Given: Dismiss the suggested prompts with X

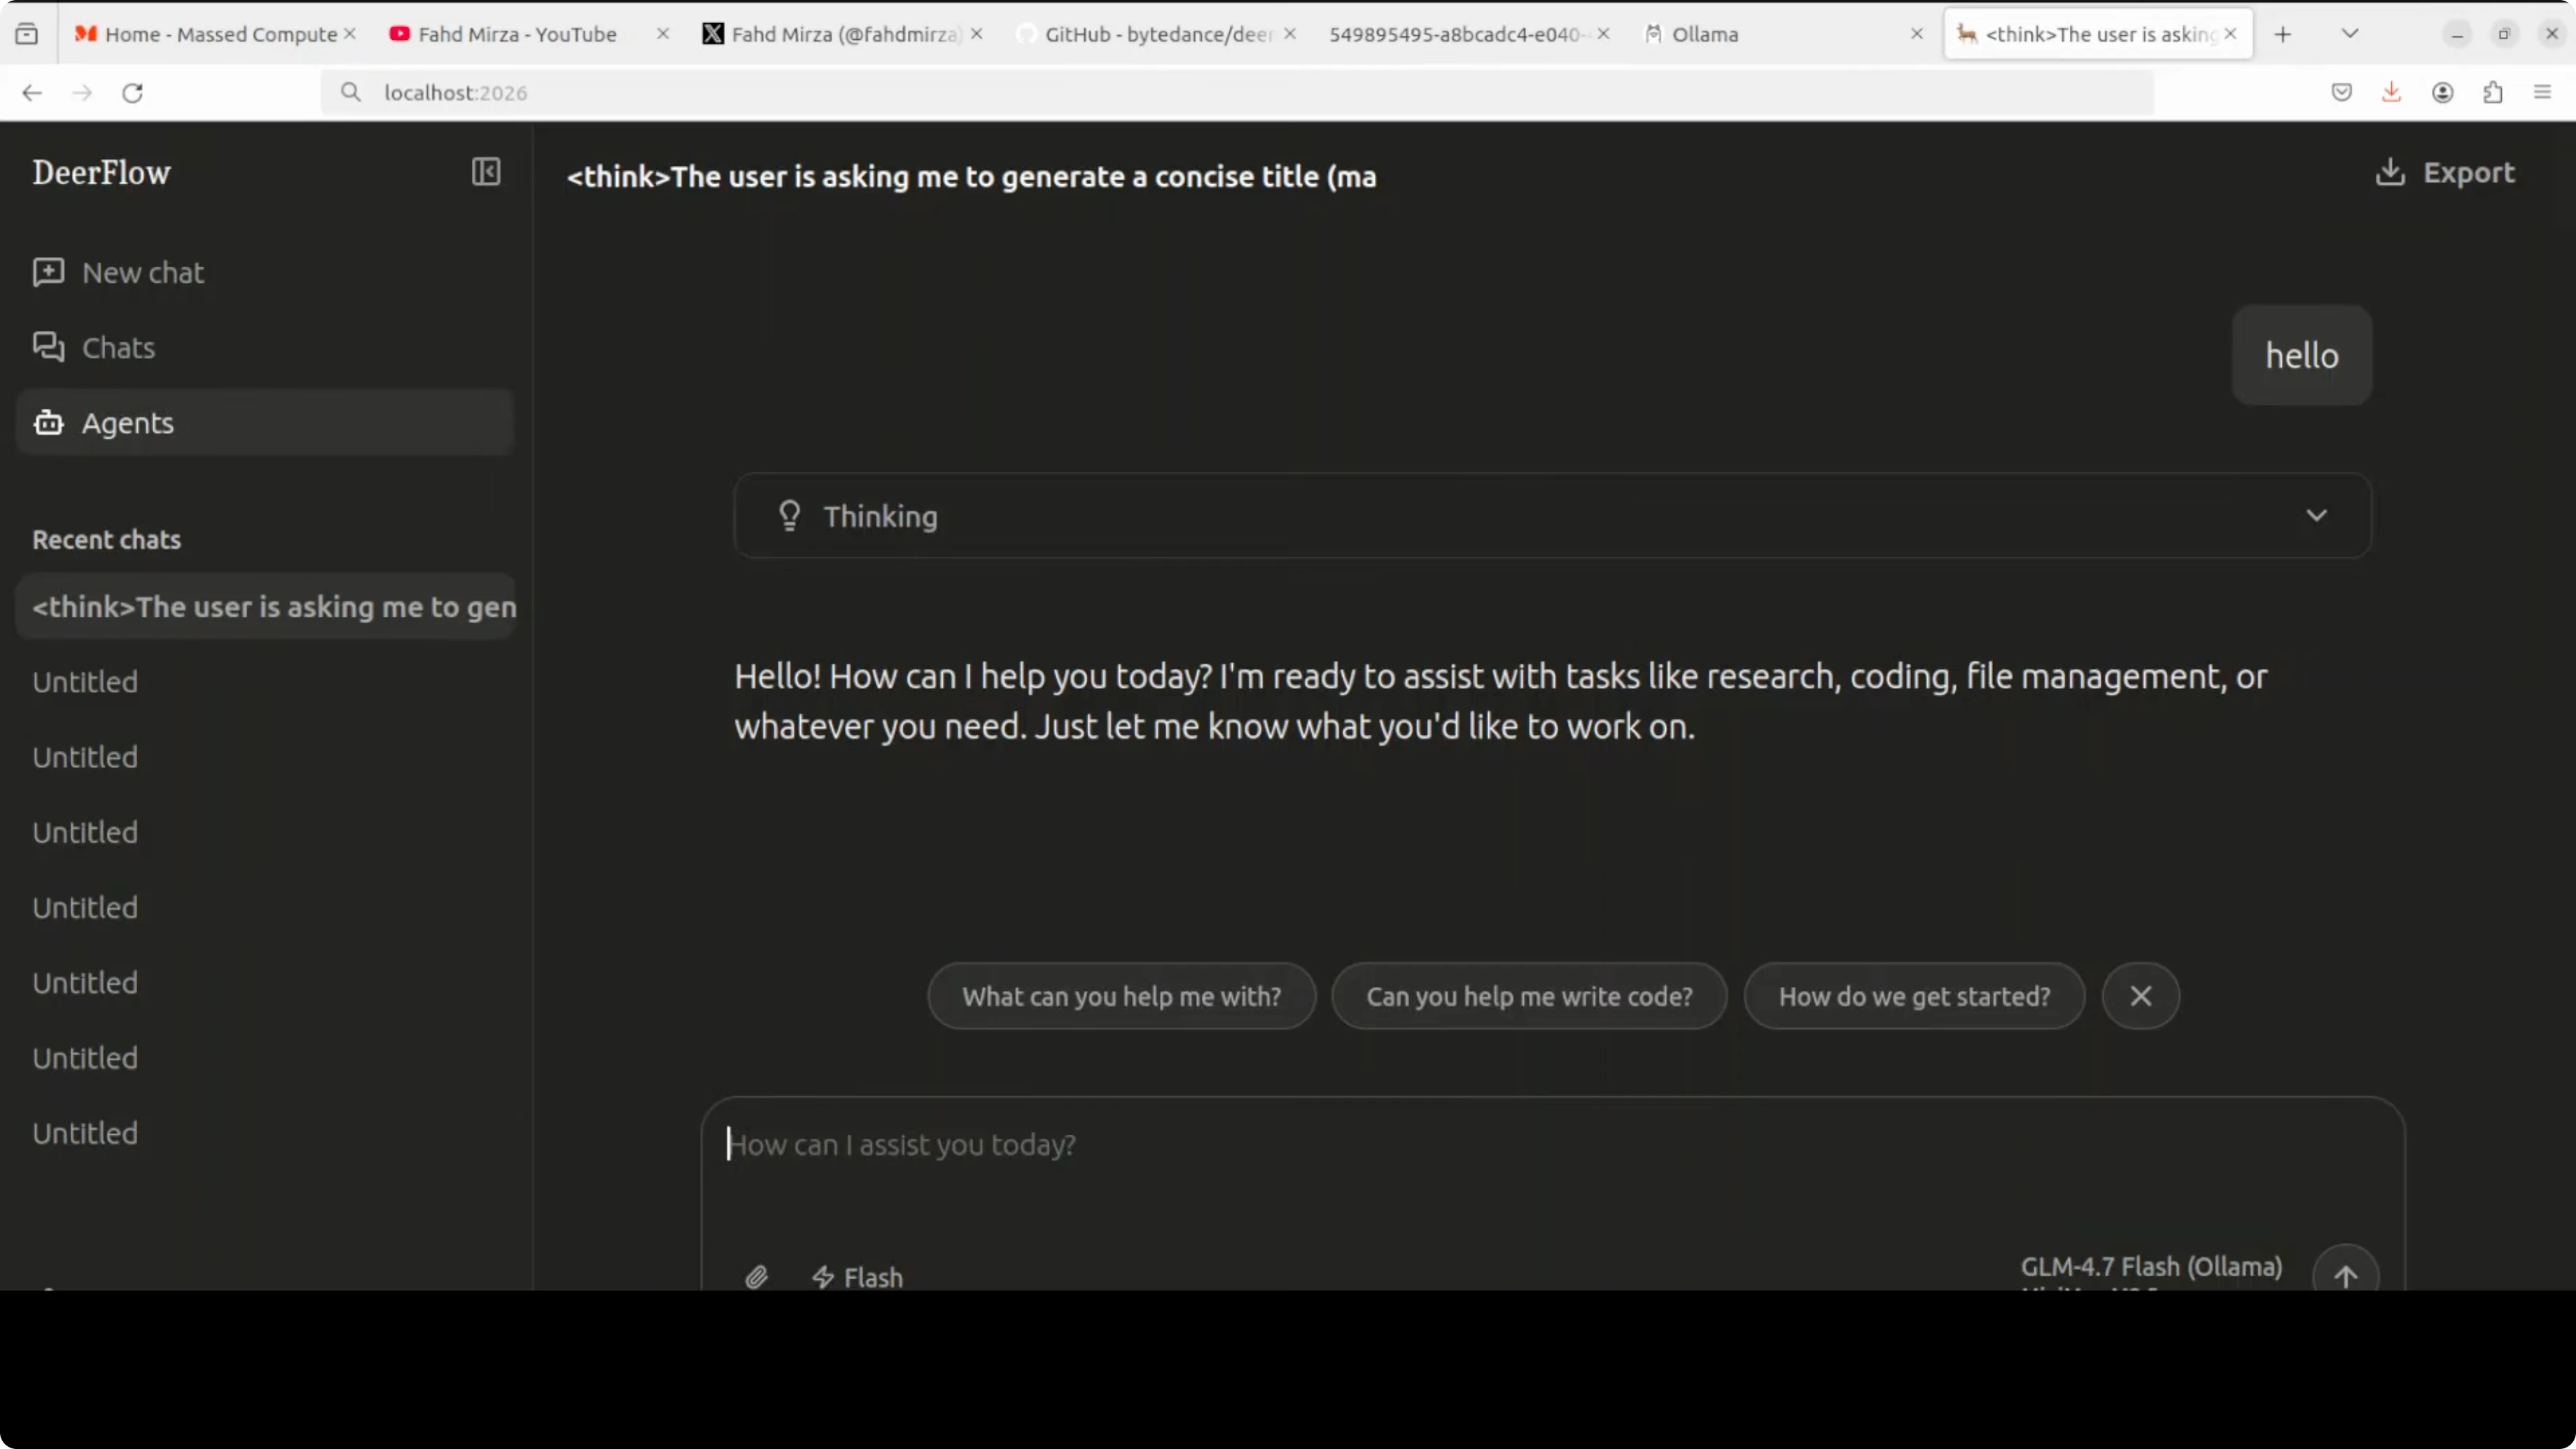Looking at the screenshot, I should pyautogui.click(x=2140, y=996).
